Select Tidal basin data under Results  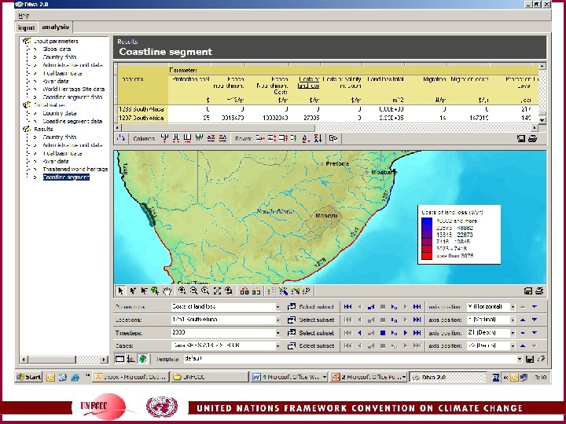[64, 153]
